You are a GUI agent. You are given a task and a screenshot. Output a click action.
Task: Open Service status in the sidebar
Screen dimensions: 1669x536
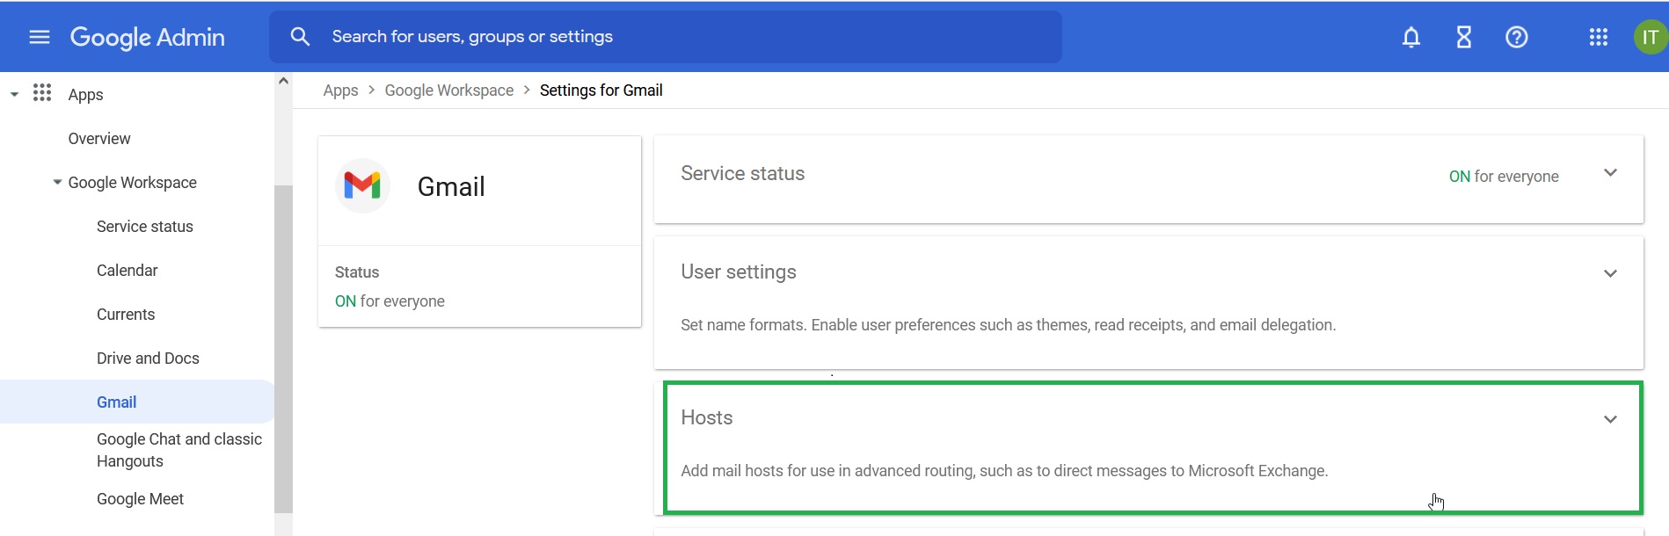click(x=145, y=227)
